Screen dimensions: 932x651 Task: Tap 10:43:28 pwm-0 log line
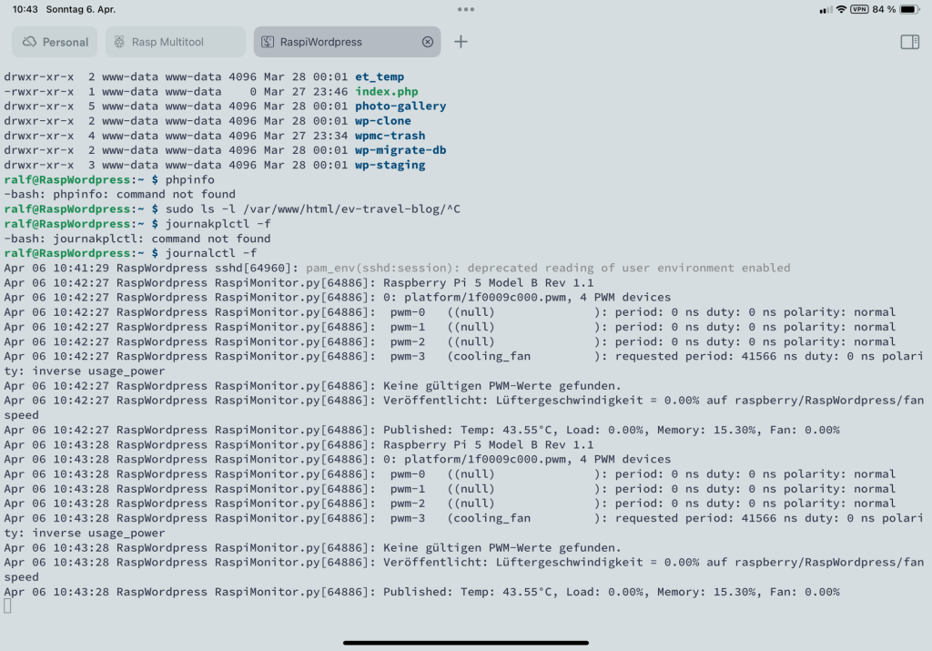(x=450, y=473)
